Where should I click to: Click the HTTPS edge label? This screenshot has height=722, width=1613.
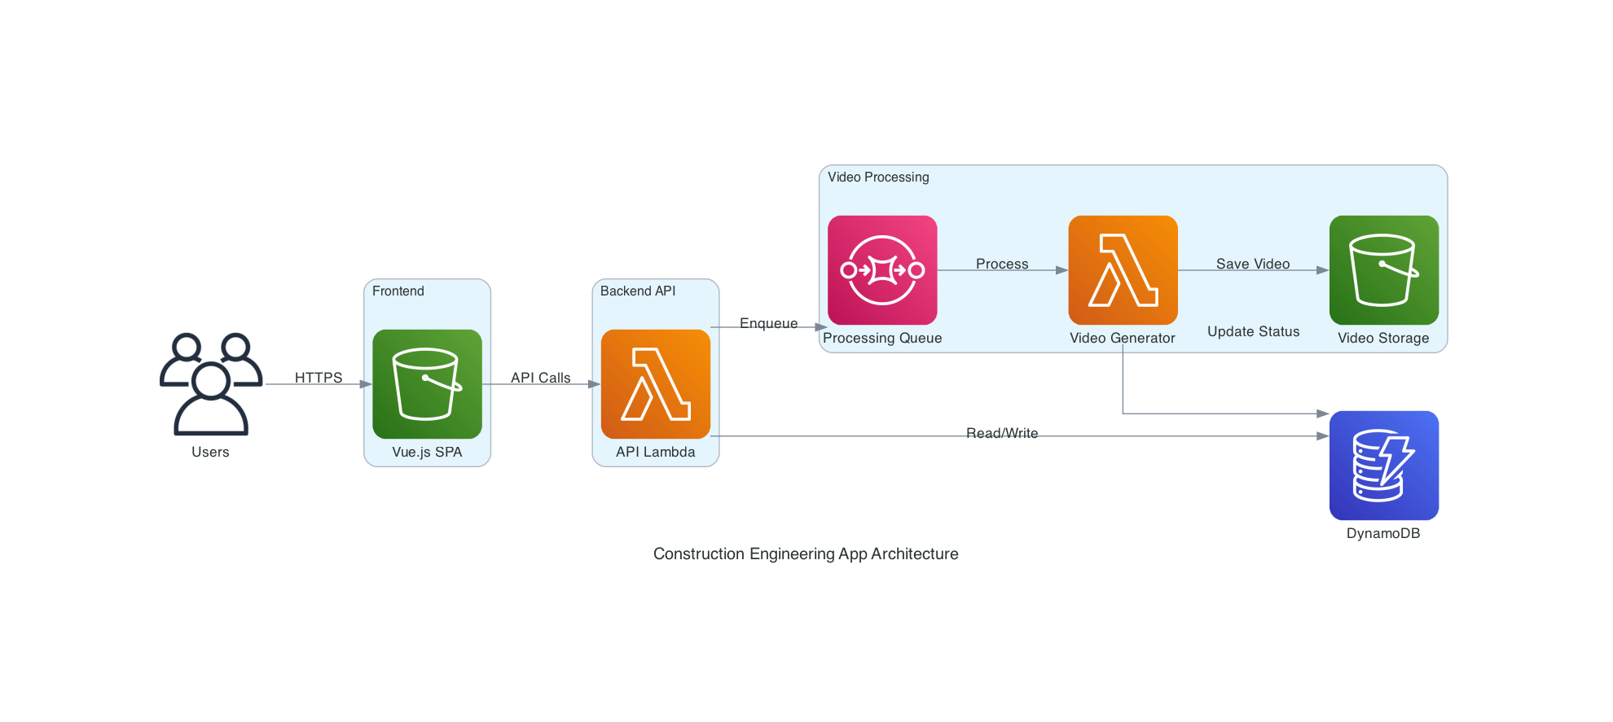point(319,378)
